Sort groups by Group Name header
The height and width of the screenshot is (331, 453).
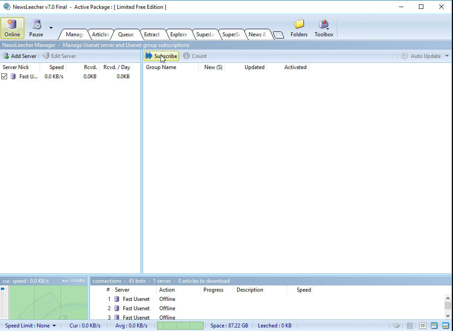tap(171, 67)
